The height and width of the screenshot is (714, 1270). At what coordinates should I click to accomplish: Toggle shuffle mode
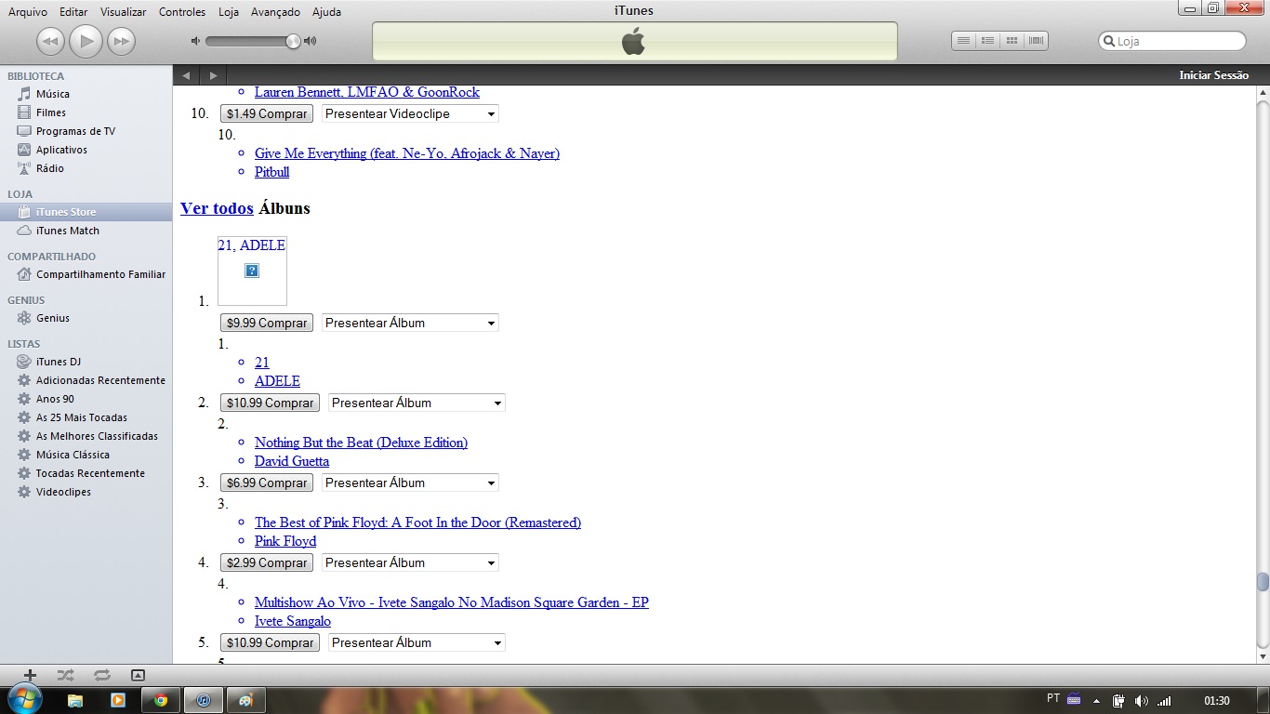pyautogui.click(x=65, y=675)
